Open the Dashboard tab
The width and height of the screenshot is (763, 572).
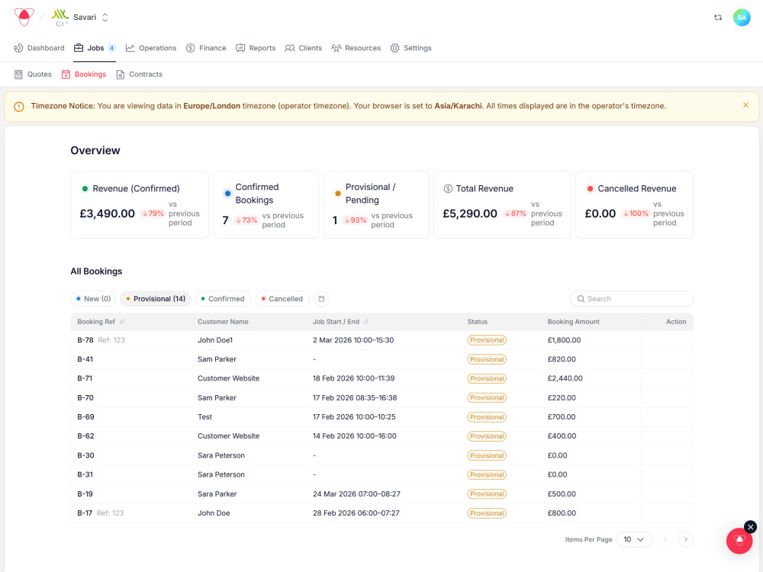pyautogui.click(x=39, y=48)
